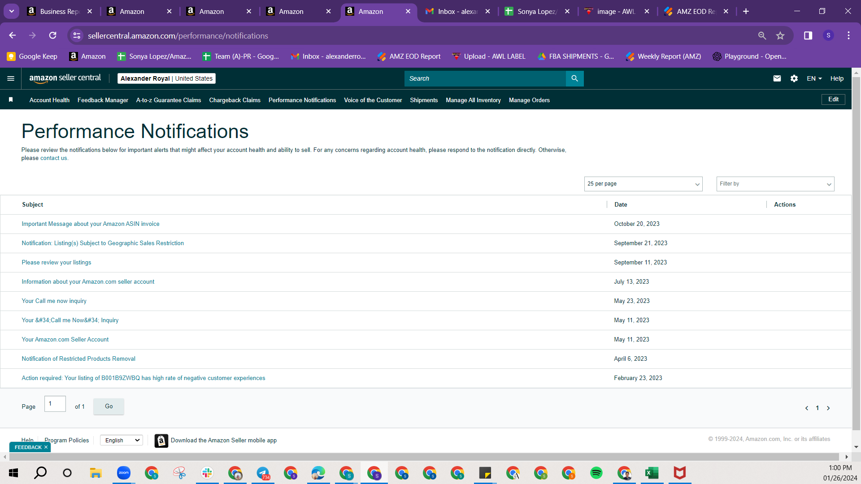
Task: Open Zoom from the taskbar
Action: point(123,473)
